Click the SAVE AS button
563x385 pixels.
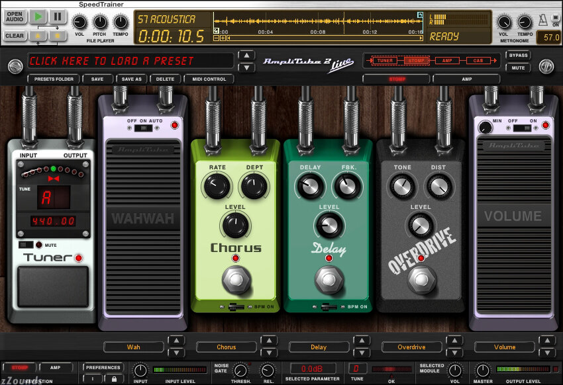click(x=131, y=79)
